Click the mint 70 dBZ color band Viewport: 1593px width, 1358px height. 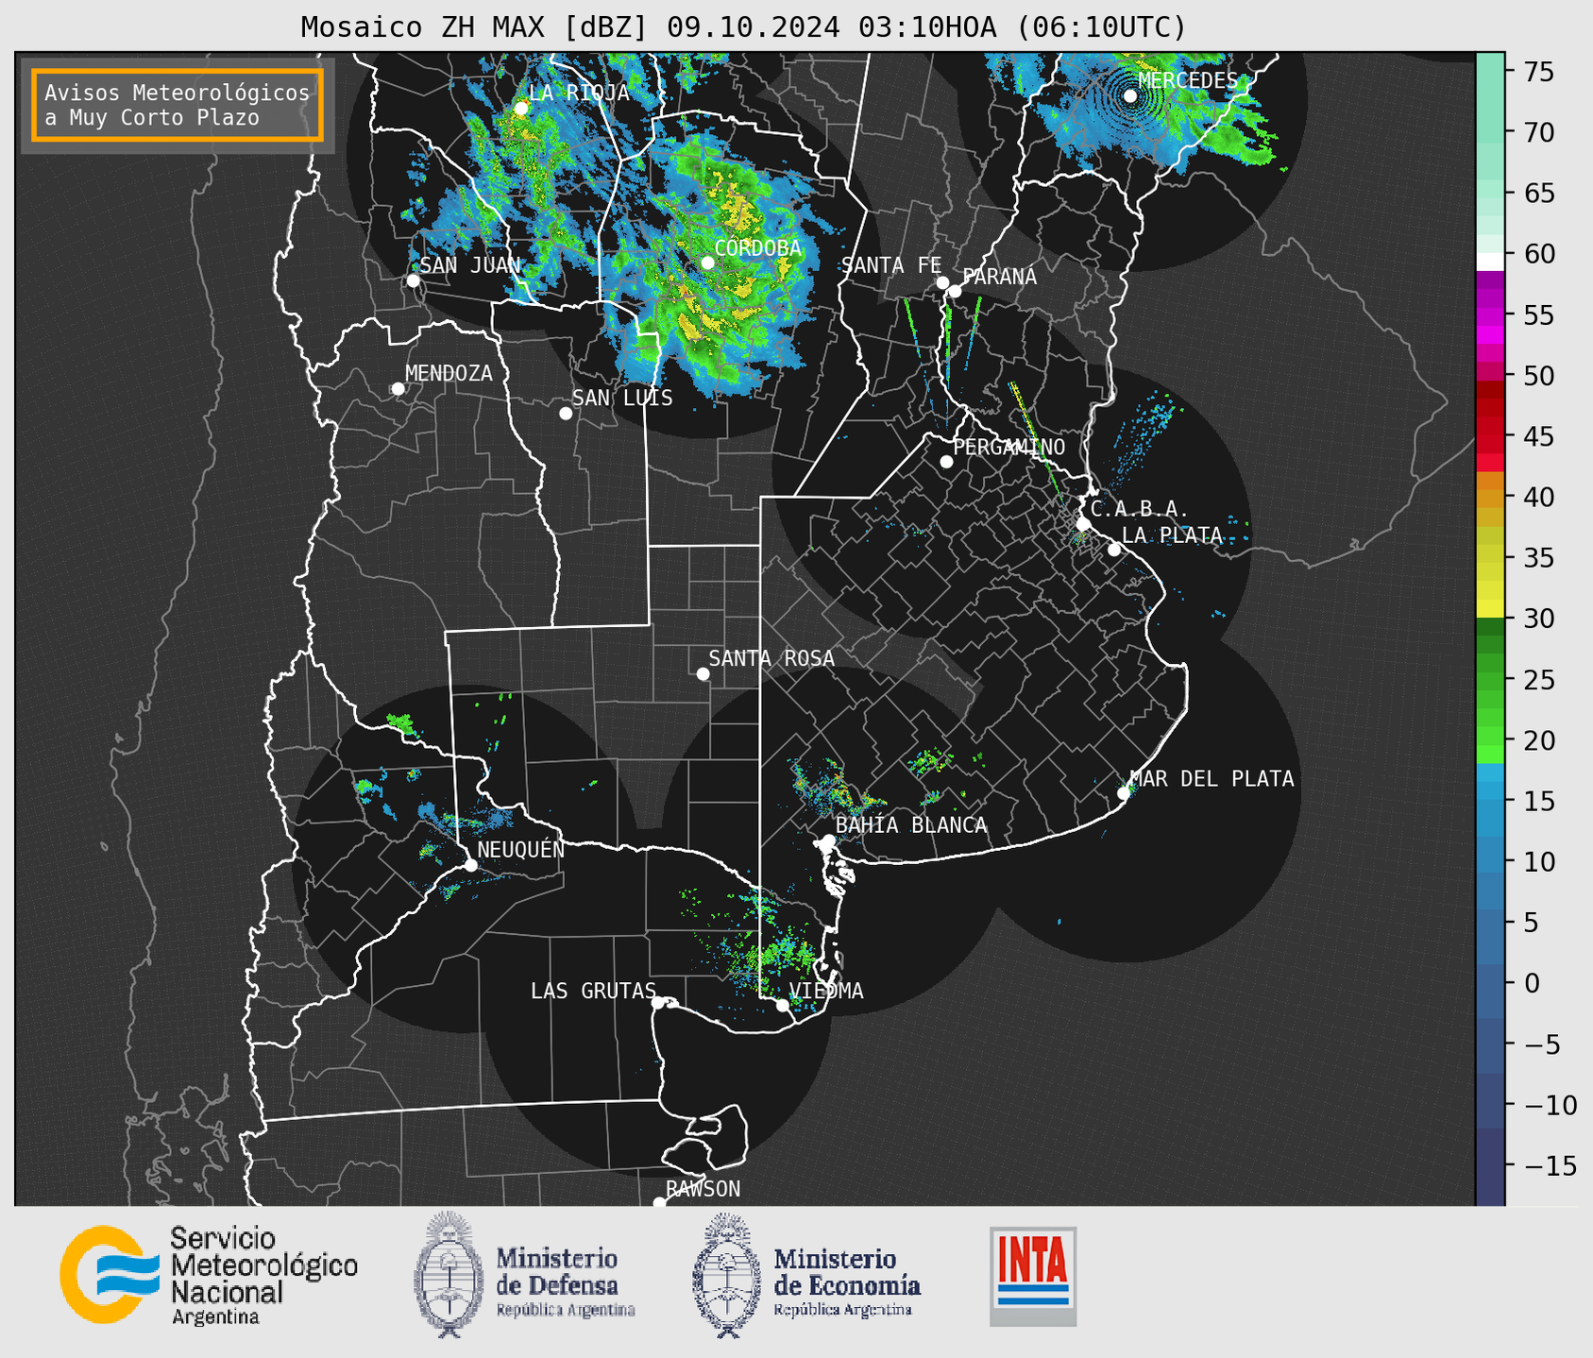[1490, 132]
